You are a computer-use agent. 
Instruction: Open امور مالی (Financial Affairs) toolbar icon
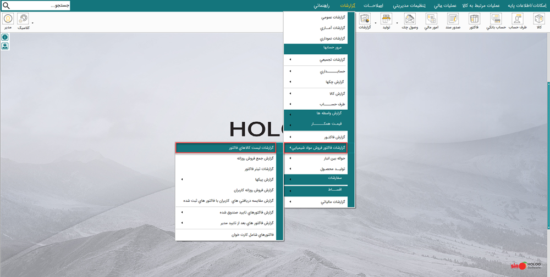pos(431,21)
